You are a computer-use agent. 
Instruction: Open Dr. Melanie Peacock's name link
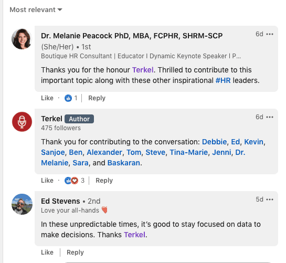point(132,36)
